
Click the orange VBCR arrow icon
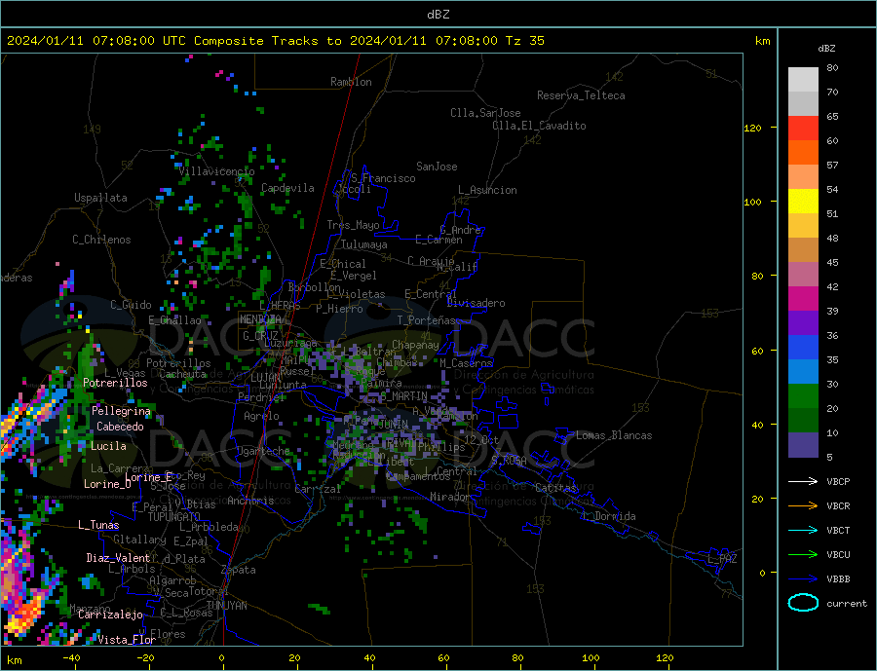click(803, 506)
